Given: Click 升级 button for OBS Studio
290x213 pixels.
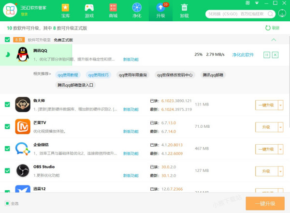Looking at the screenshot, I should click(x=266, y=171).
